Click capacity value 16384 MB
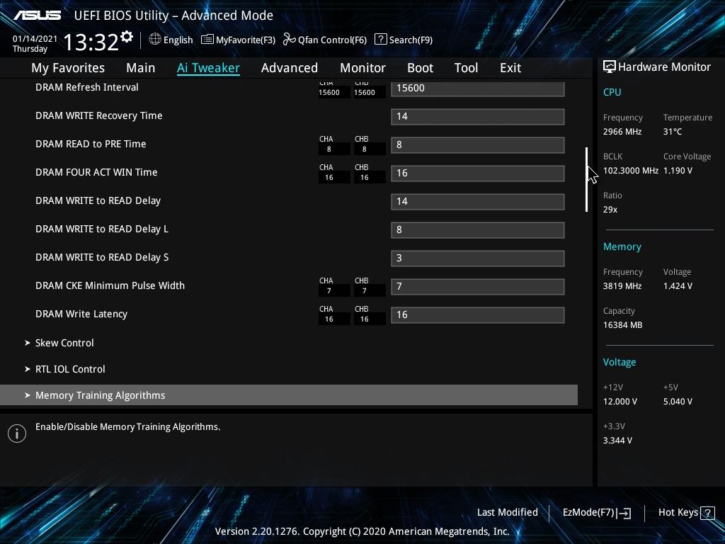Screen dimensions: 725x544 click(x=622, y=324)
